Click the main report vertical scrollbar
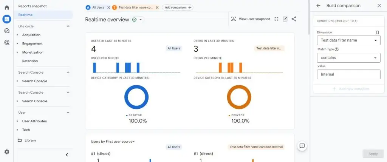 click(309, 17)
